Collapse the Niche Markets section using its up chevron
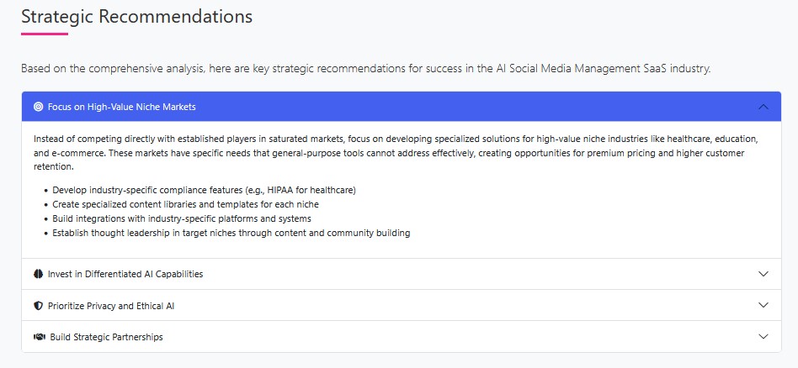 point(763,107)
